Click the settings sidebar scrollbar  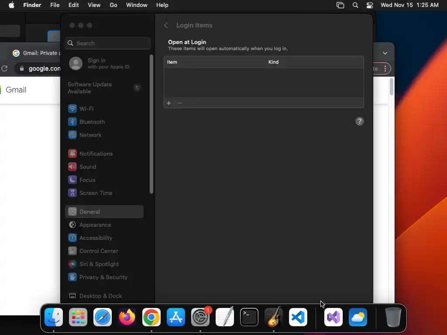[x=151, y=124]
